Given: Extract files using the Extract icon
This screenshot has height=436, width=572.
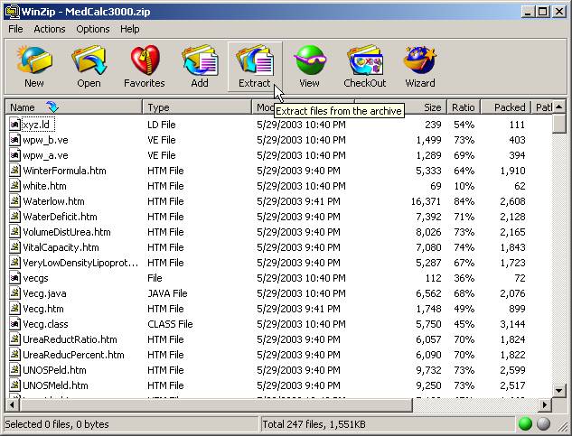Looking at the screenshot, I should click(254, 67).
